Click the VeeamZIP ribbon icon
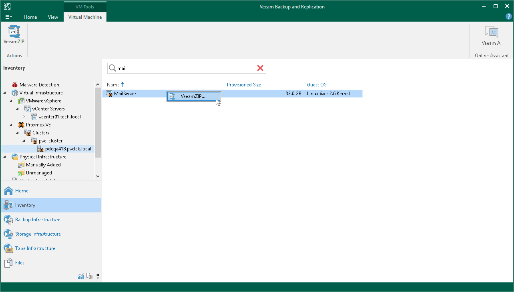Viewport: 514px width, 292px height. pos(14,32)
